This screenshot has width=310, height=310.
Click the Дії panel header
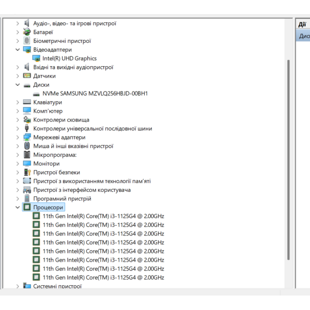click(x=303, y=24)
